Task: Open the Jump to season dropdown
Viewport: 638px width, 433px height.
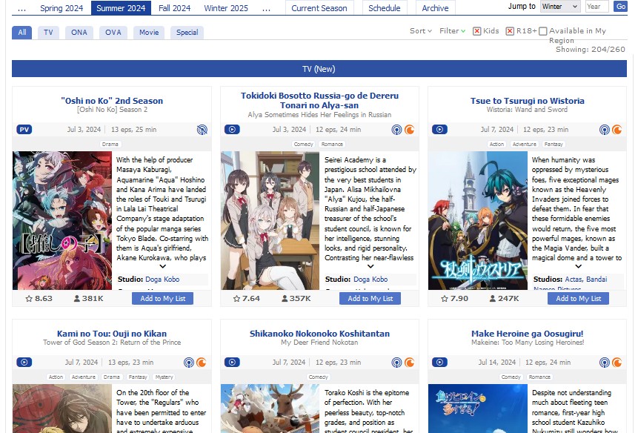Action: click(560, 7)
